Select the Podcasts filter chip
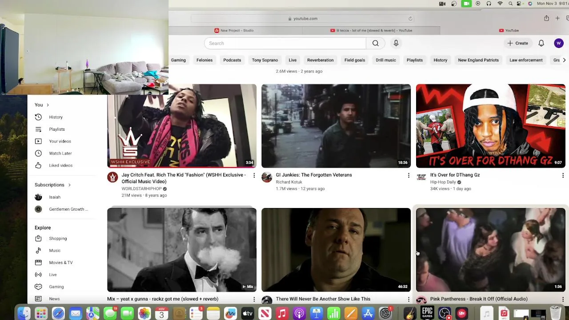569x320 pixels. coord(232,60)
